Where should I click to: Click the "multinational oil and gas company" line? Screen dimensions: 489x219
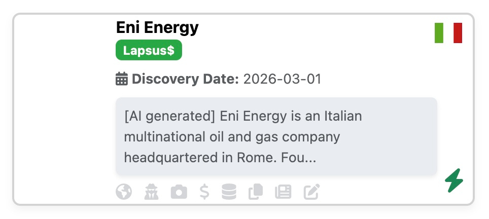tap(232, 137)
